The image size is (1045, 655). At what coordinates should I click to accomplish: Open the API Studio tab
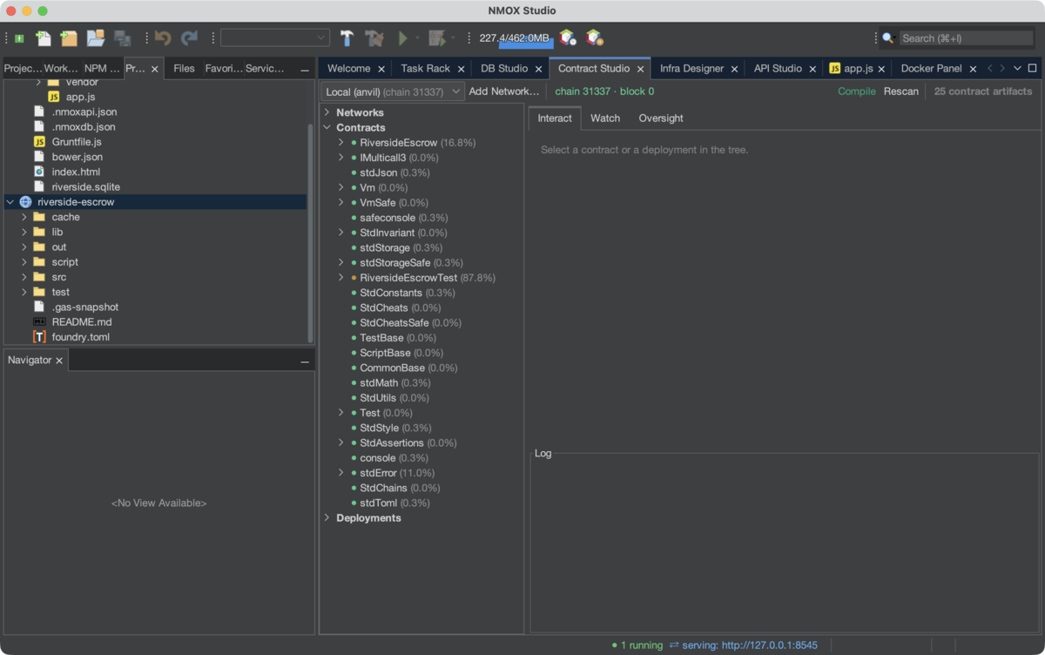point(778,69)
